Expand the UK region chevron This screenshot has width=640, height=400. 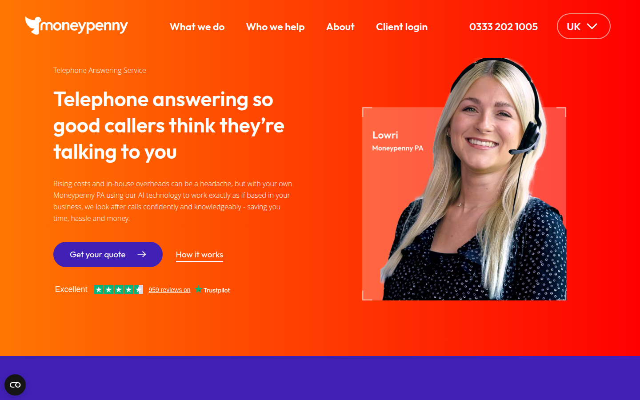pos(592,26)
